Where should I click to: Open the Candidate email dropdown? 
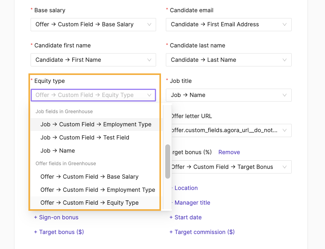click(229, 25)
